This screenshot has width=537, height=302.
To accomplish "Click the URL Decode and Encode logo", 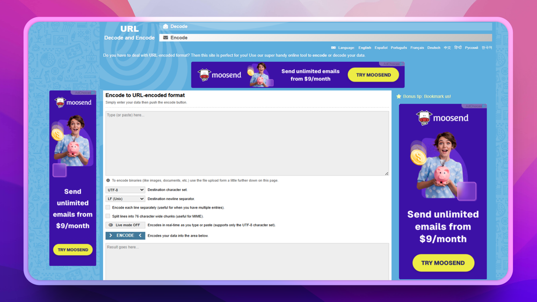I will click(x=129, y=33).
